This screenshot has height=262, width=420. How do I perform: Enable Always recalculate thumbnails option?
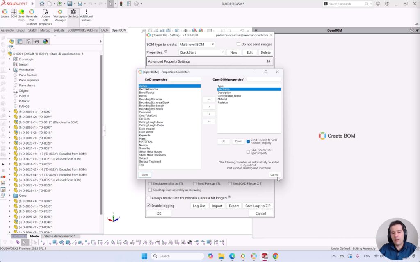148,198
